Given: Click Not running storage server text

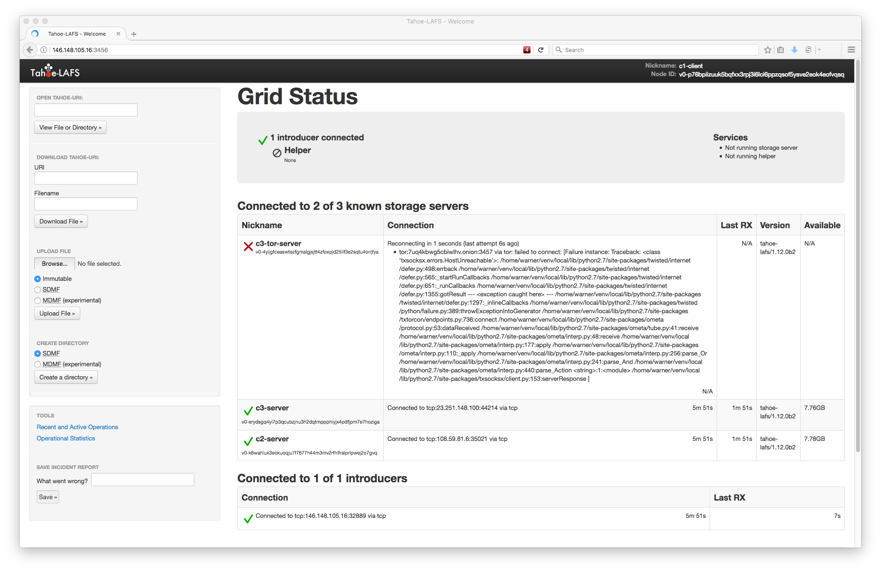Looking at the screenshot, I should pos(761,147).
